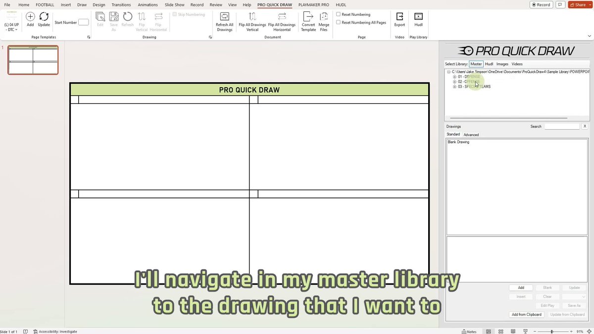Select the Videos library tab
This screenshot has width=594, height=334.
(517, 64)
